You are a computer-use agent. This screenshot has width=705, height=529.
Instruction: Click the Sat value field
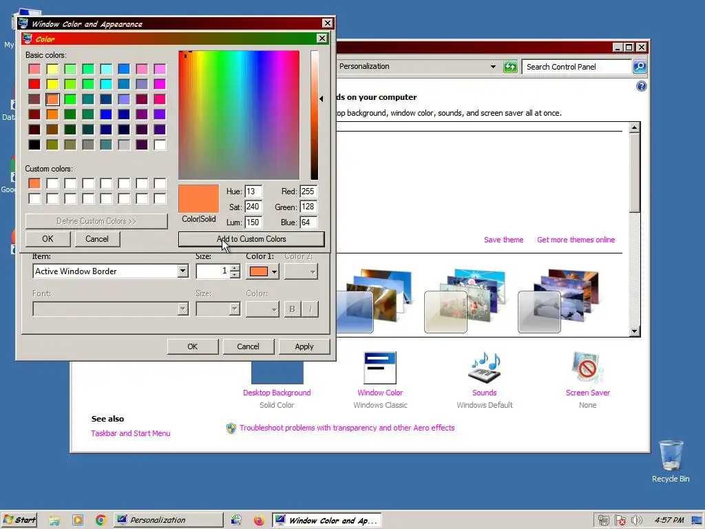253,207
